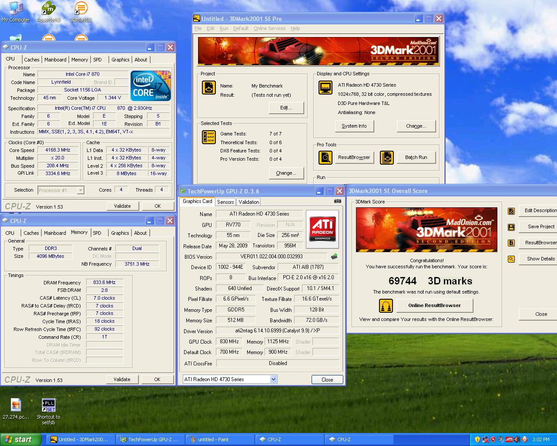557x446 pixels.
Task: Click Validate in top CPU-Z window
Action: click(122, 206)
